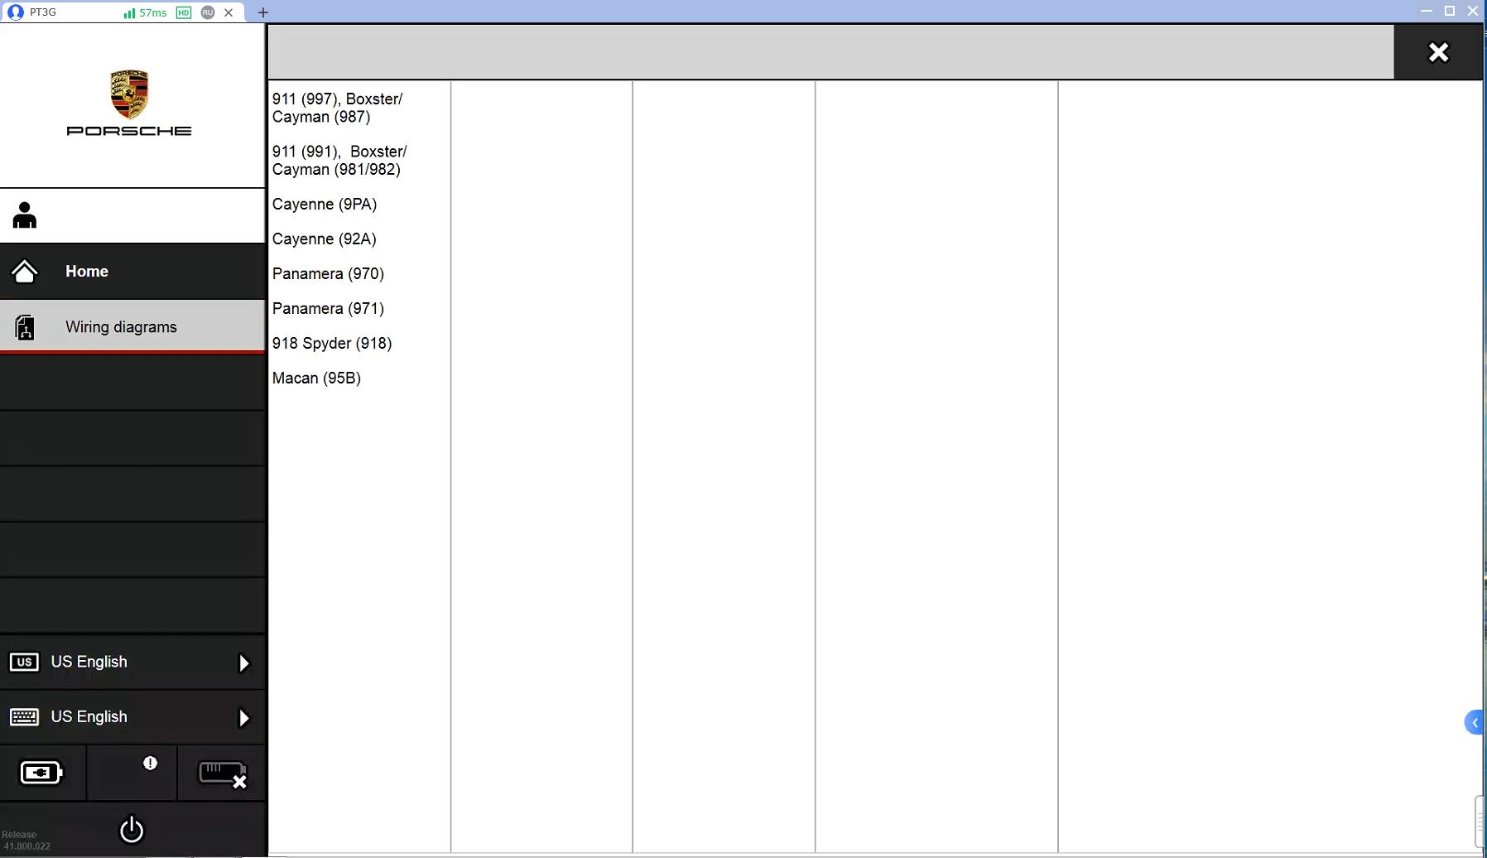This screenshot has height=858, width=1487.
Task: Select Cayenne (9PA) model
Action: pos(324,205)
